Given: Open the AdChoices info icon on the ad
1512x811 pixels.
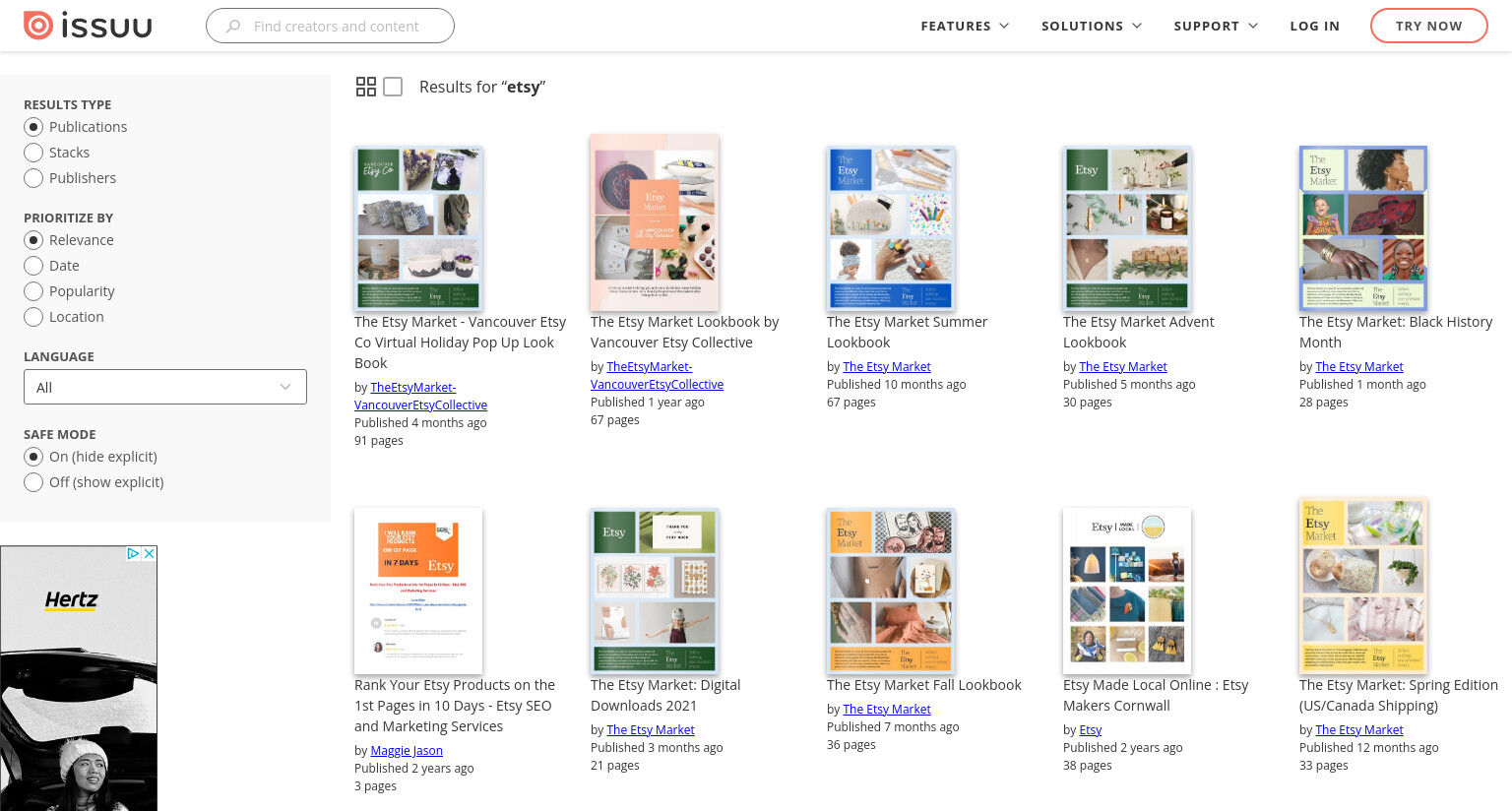Looking at the screenshot, I should 134,554.
